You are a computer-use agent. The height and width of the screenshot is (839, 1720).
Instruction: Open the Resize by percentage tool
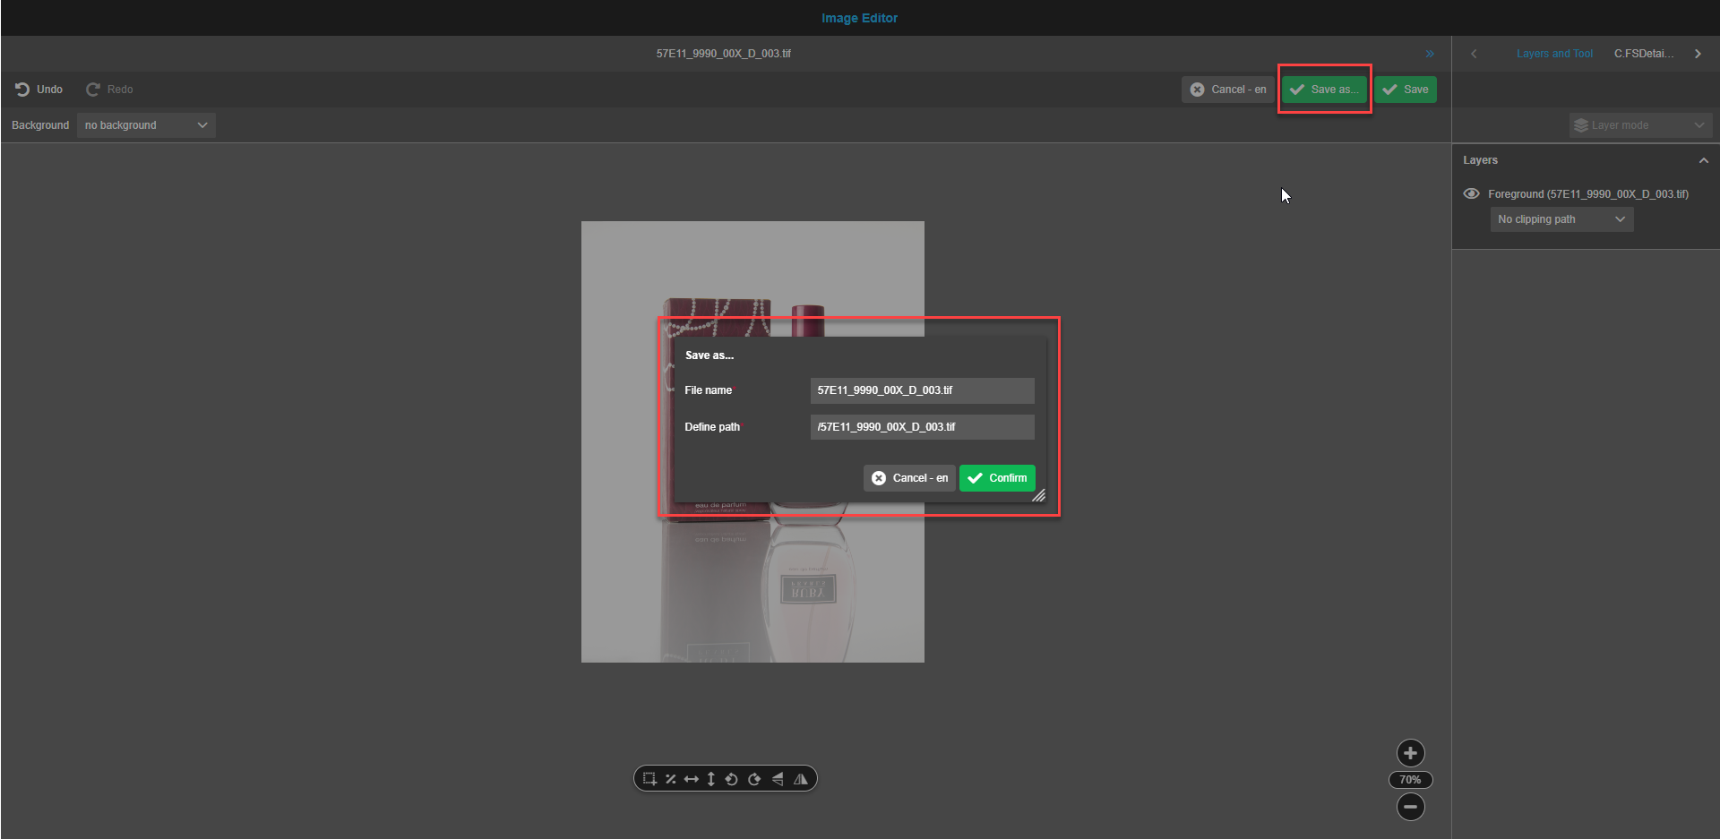670,778
